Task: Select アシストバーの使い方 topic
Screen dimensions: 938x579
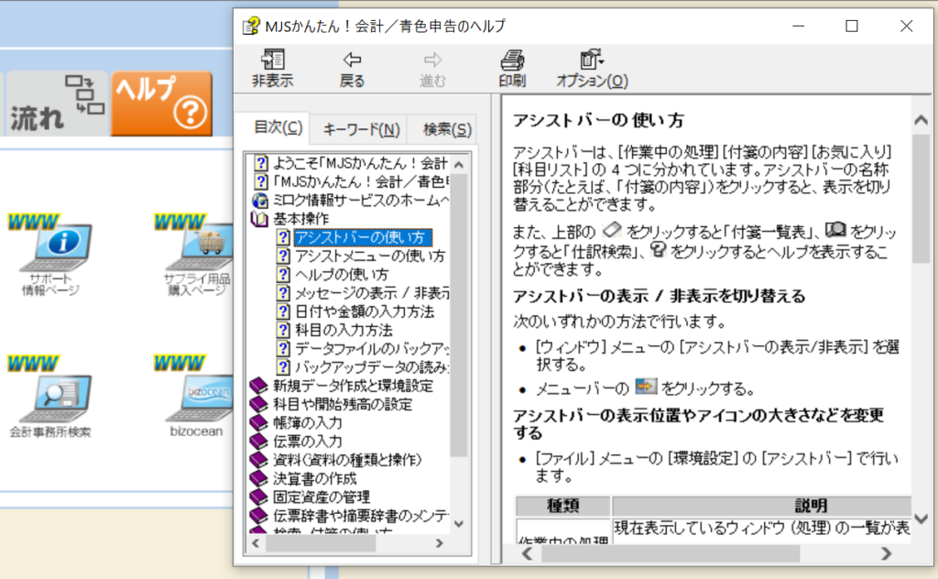Action: [362, 237]
